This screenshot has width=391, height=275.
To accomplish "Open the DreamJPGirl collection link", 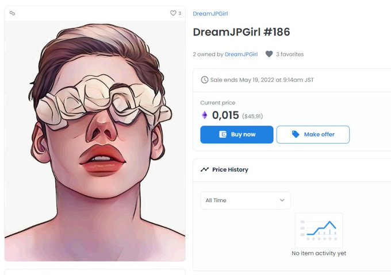I will 210,14.
